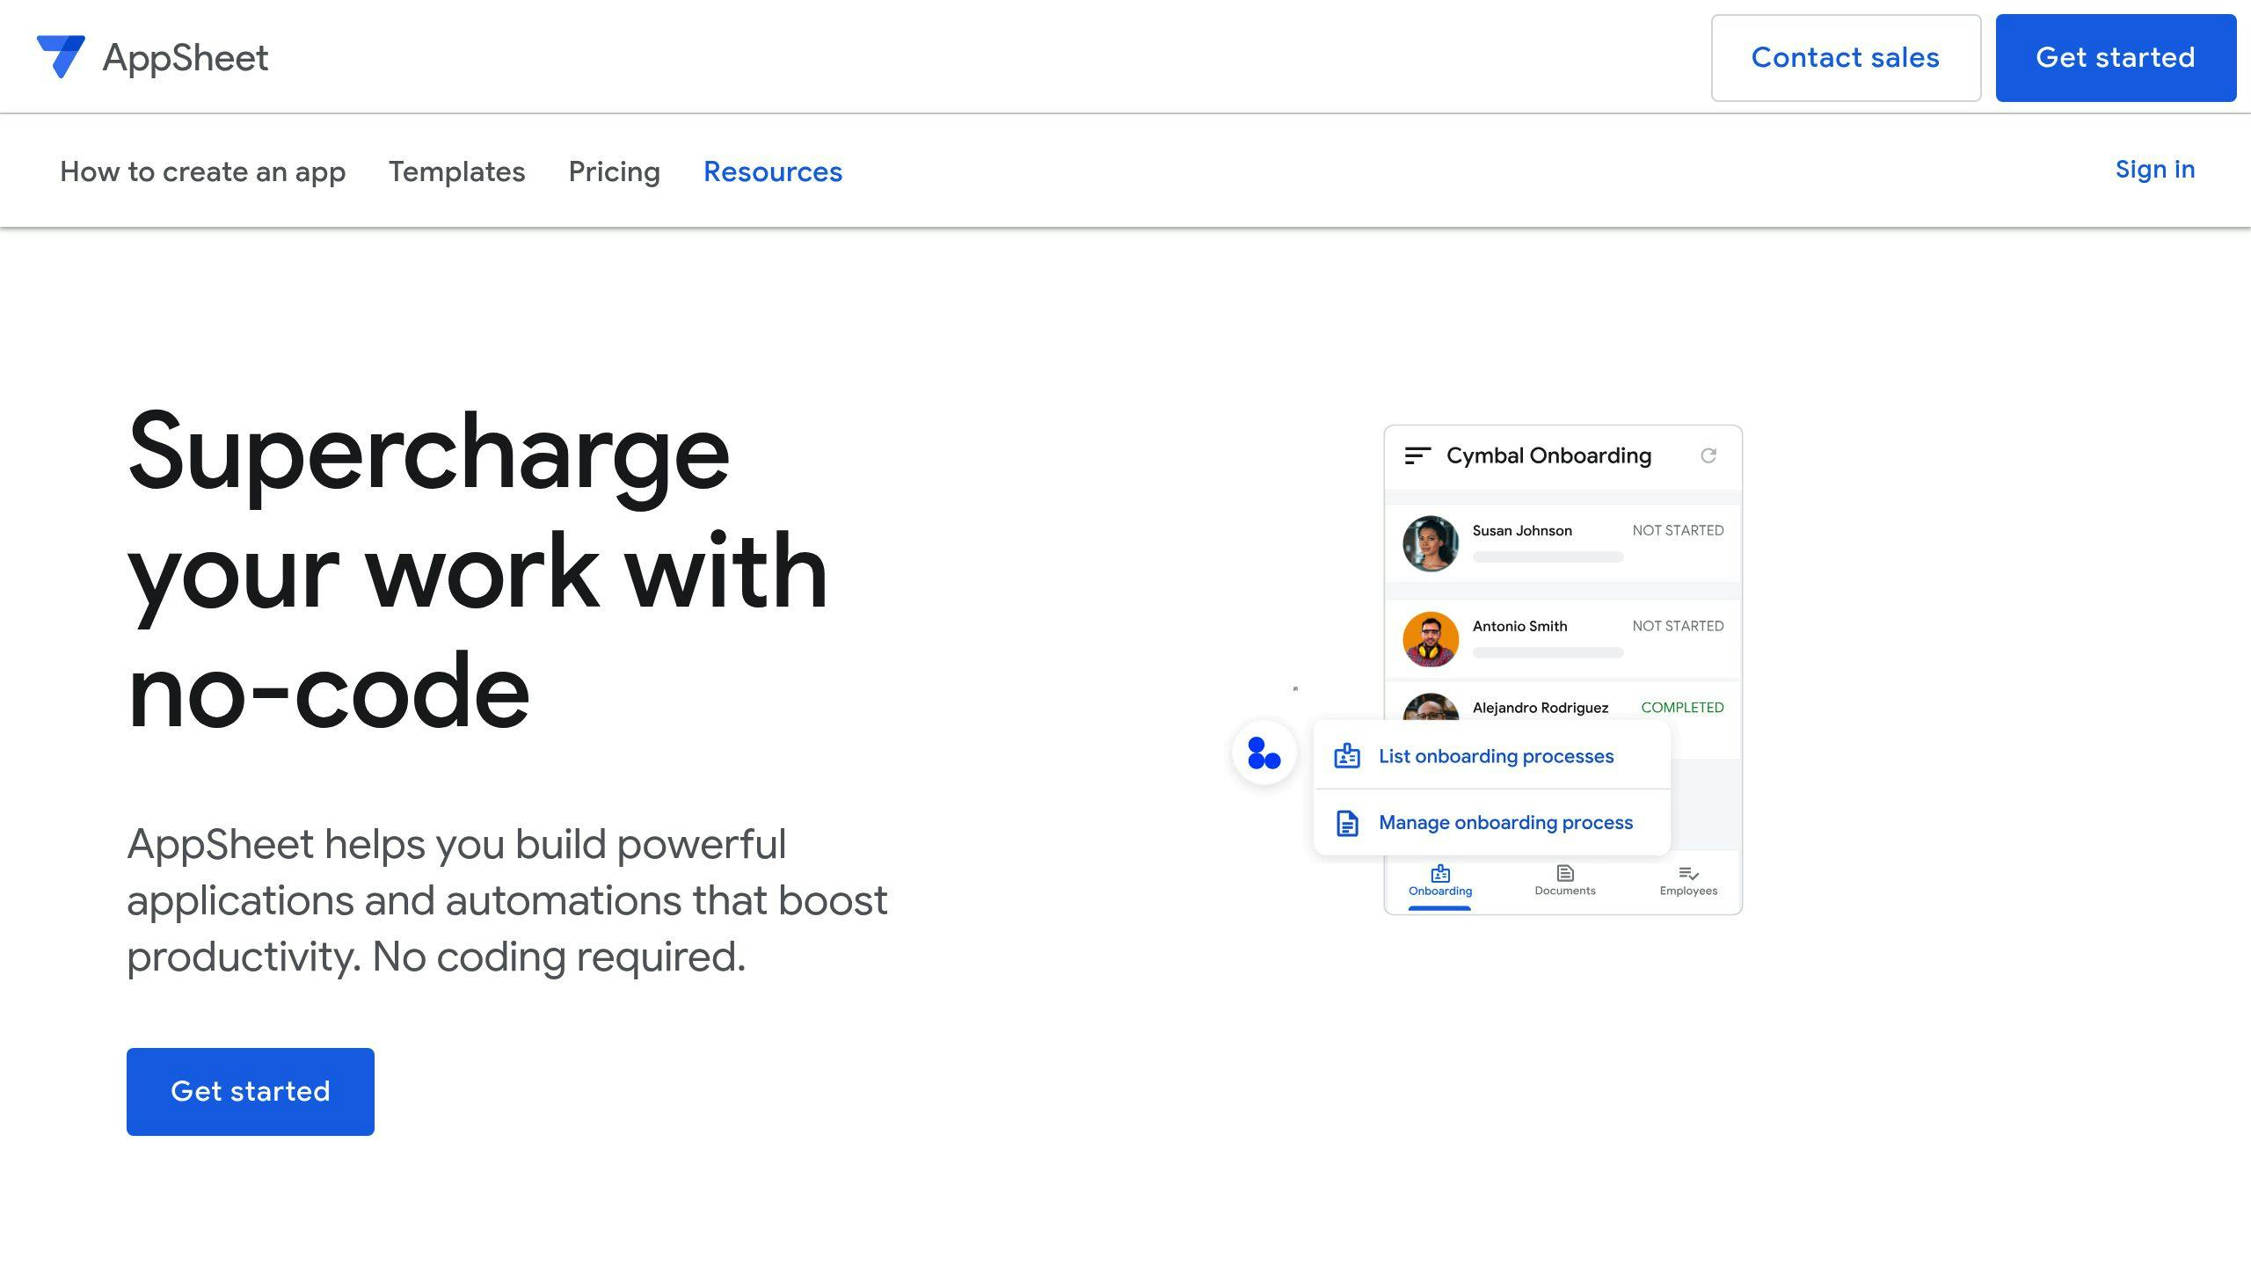2251x1266 pixels.
Task: Click the AppSheet logo icon
Action: pyautogui.click(x=60, y=56)
